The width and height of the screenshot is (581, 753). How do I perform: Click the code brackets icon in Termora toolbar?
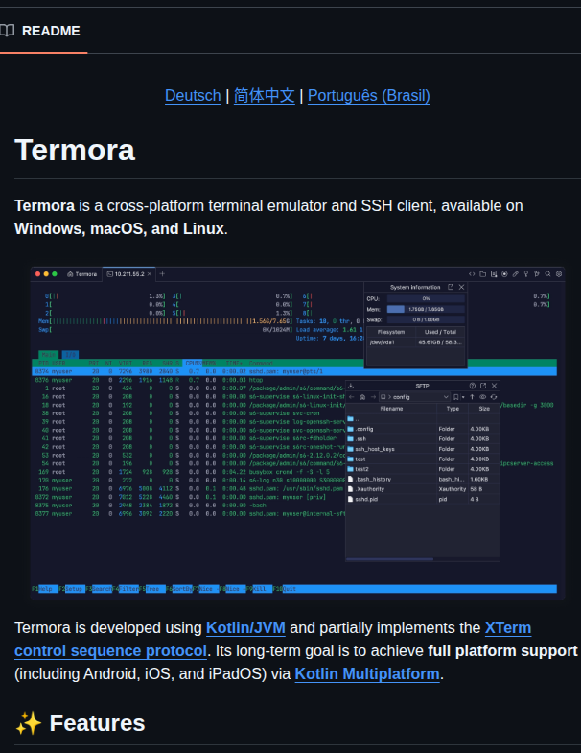pos(472,274)
